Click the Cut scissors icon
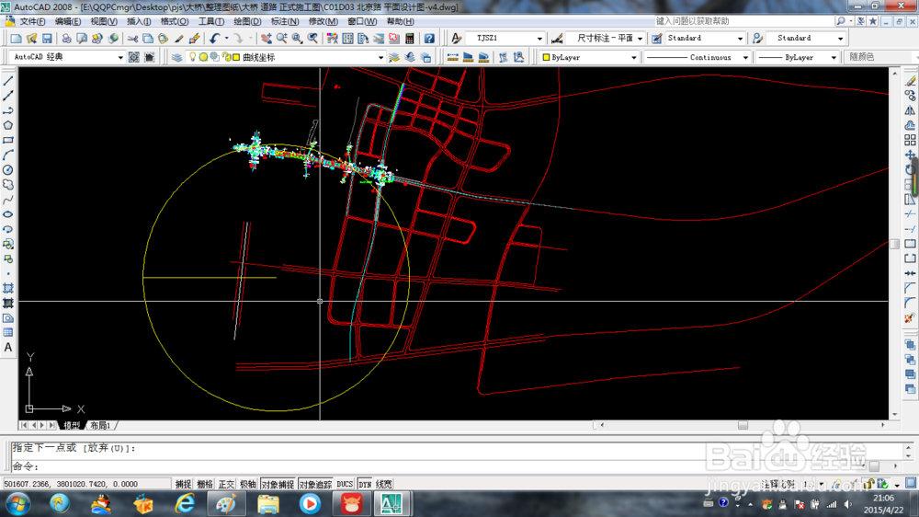Image resolution: width=919 pixels, height=517 pixels. (132, 39)
